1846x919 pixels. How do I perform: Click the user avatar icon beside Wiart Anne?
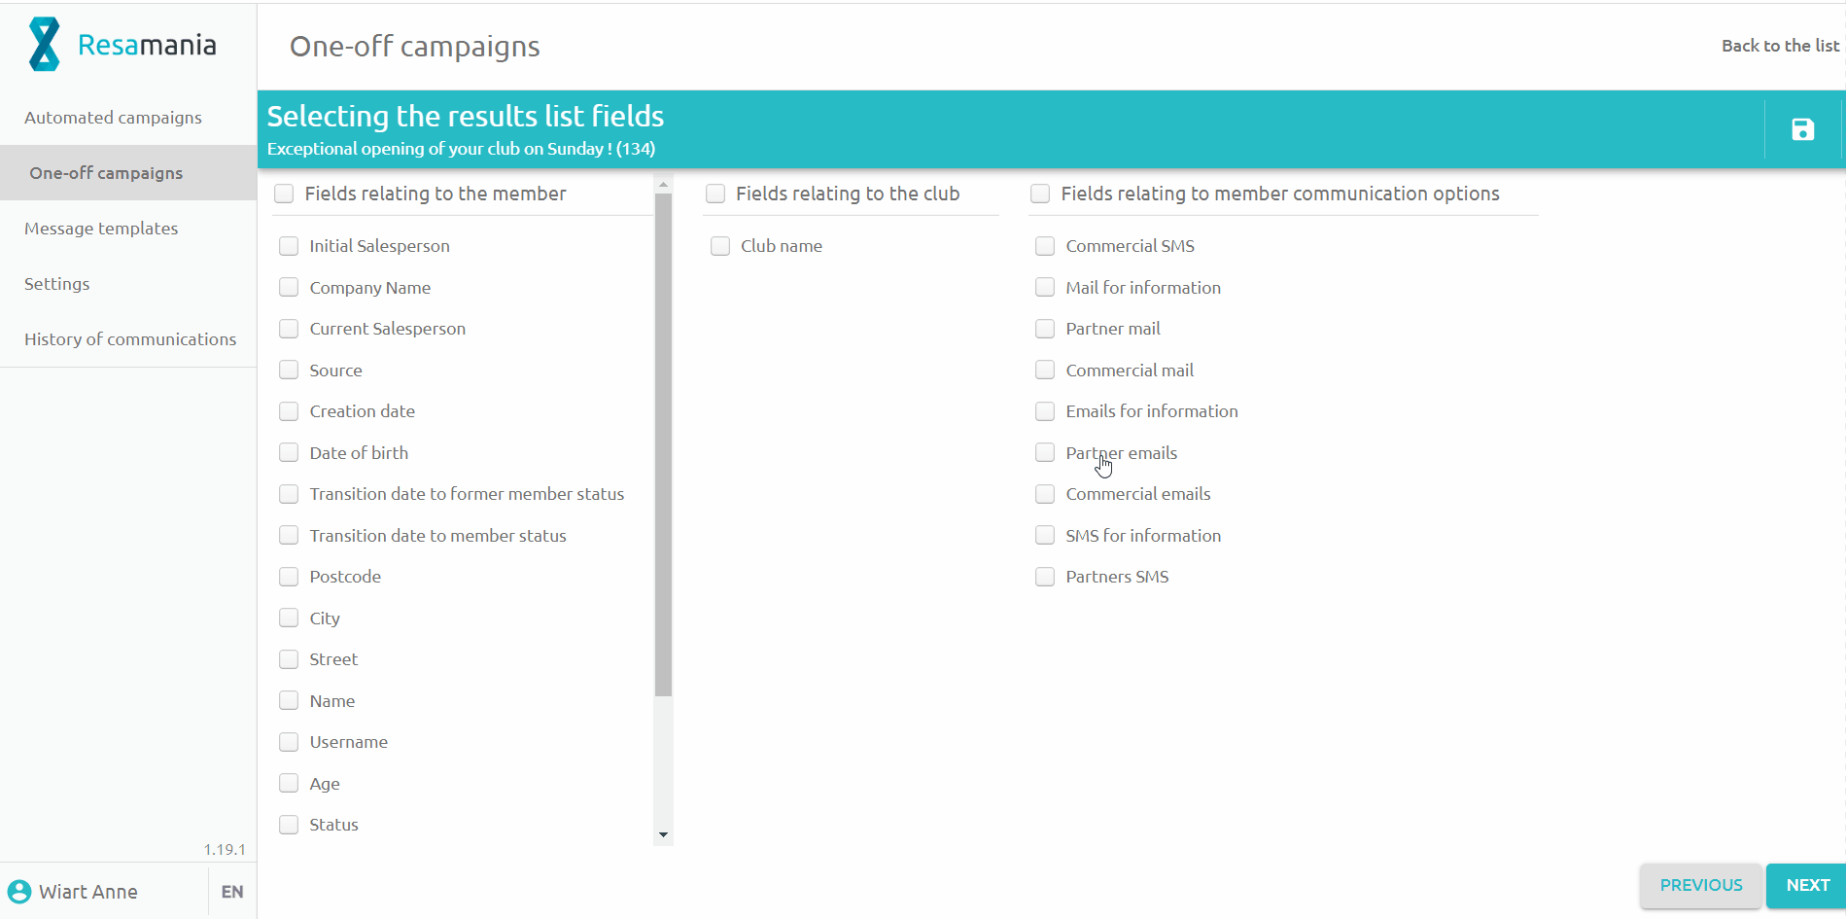[19, 892]
